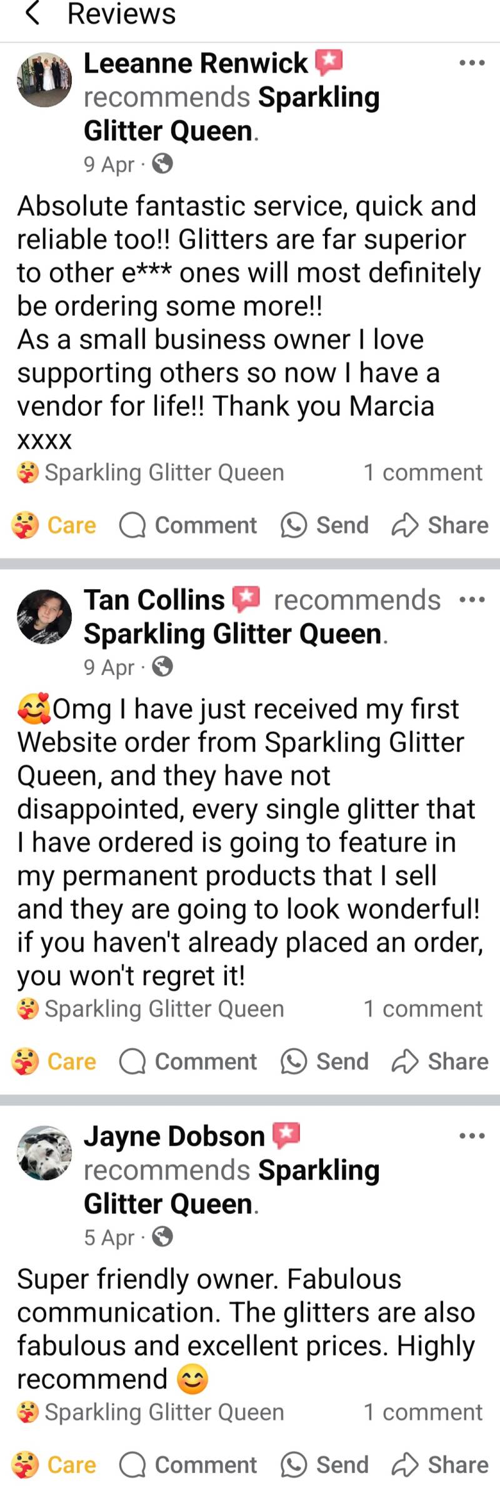Comment on Leeanne Renwick's review

click(188, 525)
